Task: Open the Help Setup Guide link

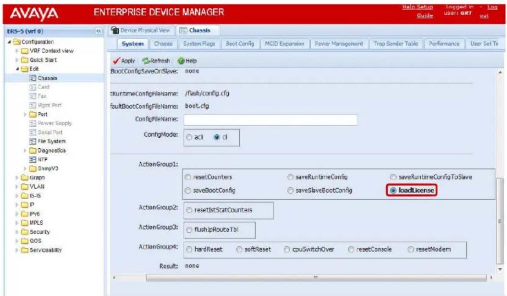Action: tap(418, 11)
